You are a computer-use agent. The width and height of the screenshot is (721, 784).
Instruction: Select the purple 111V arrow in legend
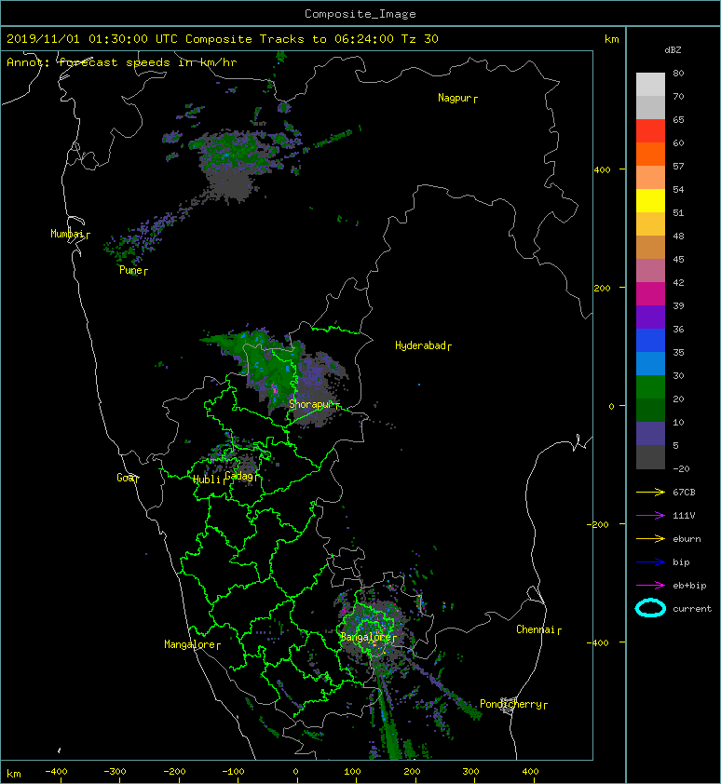tap(650, 516)
